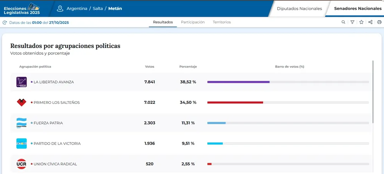Click the print icon
The height and width of the screenshot is (174, 384).
click(x=379, y=22)
